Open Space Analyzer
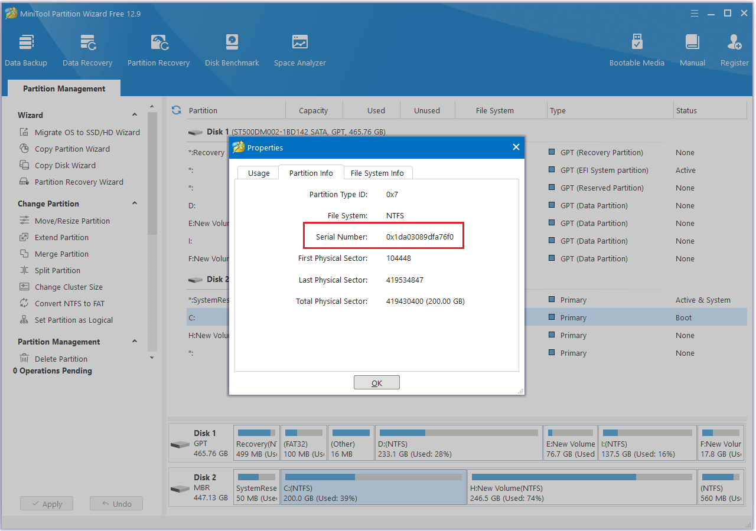This screenshot has width=756, height=531. click(300, 51)
